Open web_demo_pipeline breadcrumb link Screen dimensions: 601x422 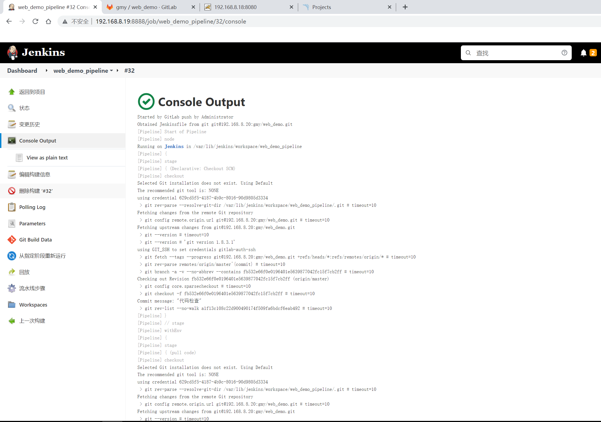[81, 71]
